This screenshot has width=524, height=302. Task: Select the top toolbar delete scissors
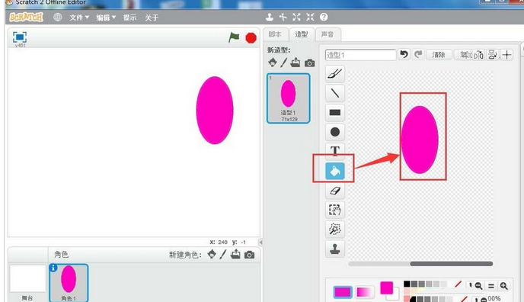coord(283,17)
